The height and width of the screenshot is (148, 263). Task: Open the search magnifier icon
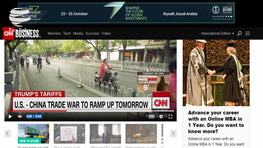239,34
